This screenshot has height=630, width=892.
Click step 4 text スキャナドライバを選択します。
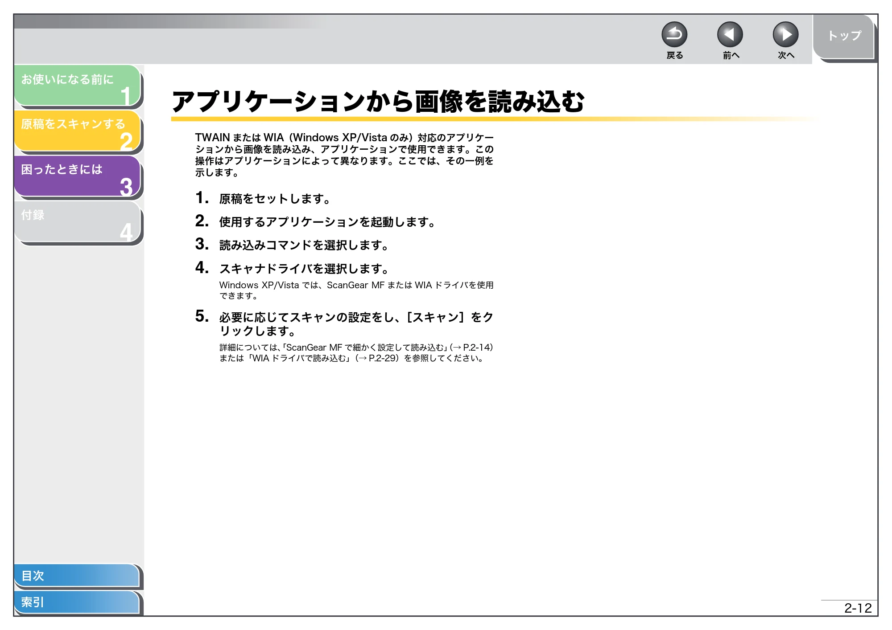pos(304,269)
